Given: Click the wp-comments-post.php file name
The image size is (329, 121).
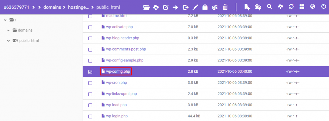Looking at the screenshot, I should coord(126,49).
